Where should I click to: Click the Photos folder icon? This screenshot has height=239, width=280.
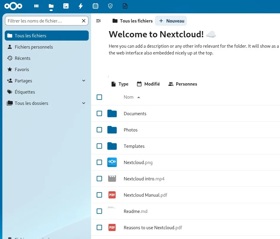tap(112, 130)
